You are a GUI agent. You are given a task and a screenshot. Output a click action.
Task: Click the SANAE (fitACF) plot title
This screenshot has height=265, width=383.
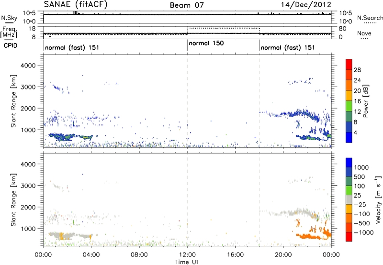coord(76,4)
